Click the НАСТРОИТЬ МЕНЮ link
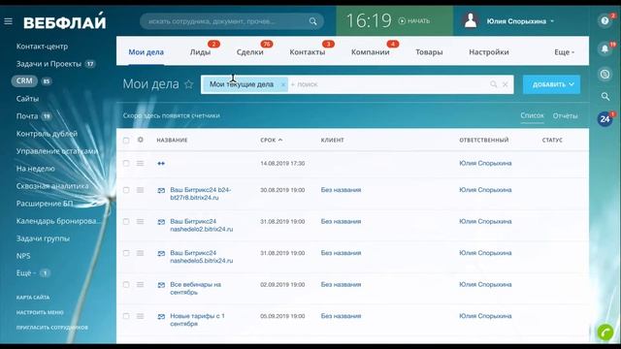This screenshot has width=621, height=349. pos(40,312)
